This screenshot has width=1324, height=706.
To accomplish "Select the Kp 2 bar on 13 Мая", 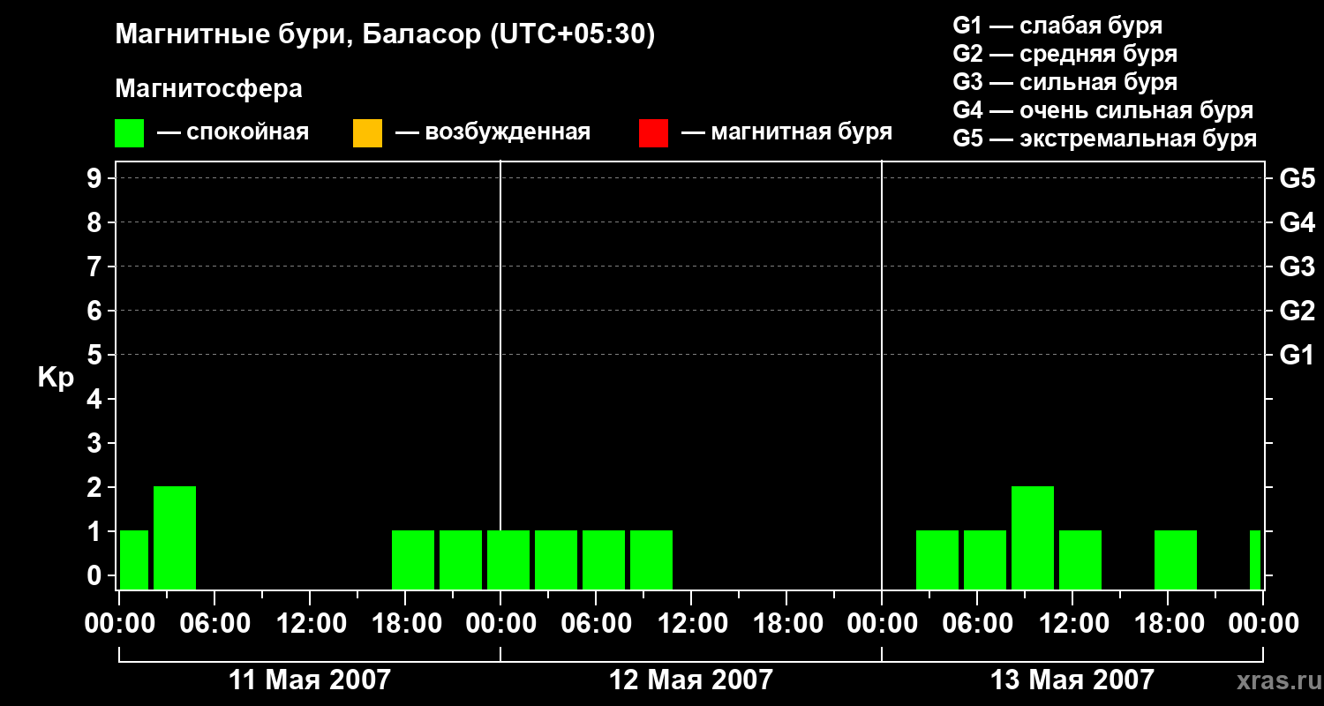I will point(1033,537).
